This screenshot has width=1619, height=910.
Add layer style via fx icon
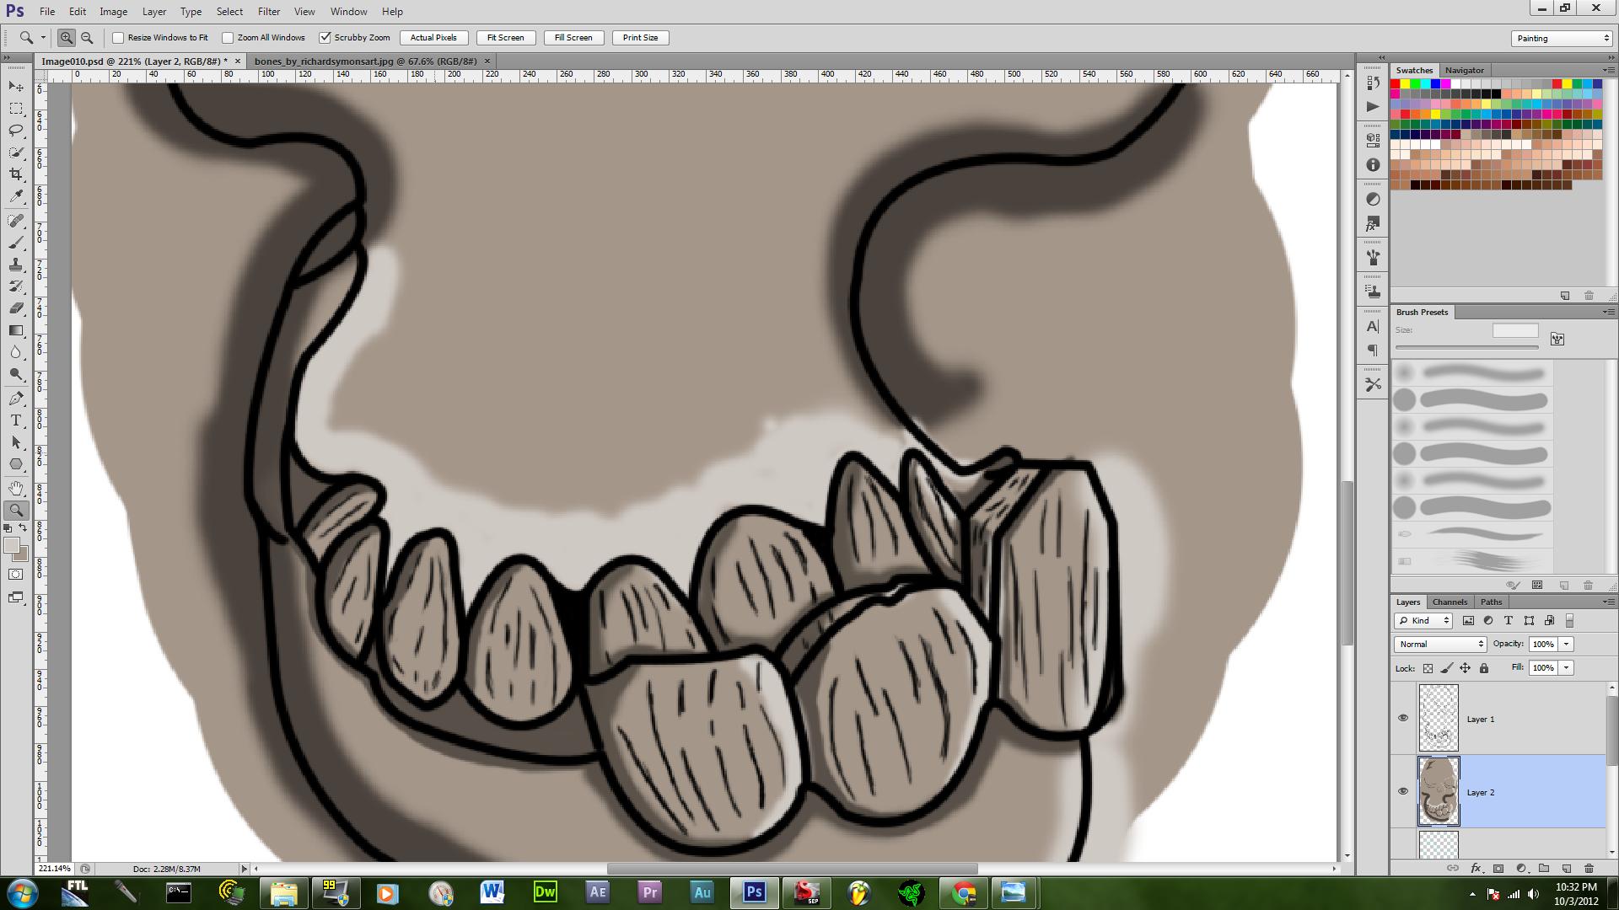[1476, 868]
